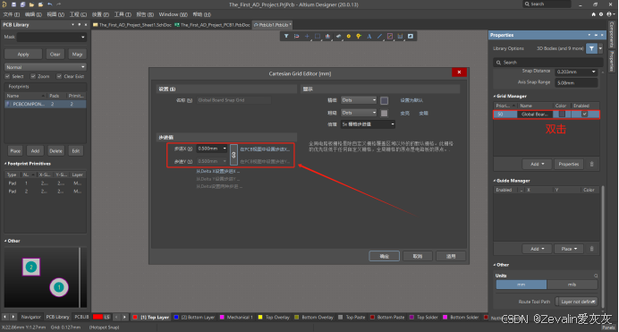Click the Clear button in PCB Library
The width and height of the screenshot is (619, 332).
tap(55, 55)
